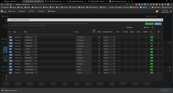Open widget ID 5 badge
This screenshot has width=173, height=93.
tap(11, 37)
